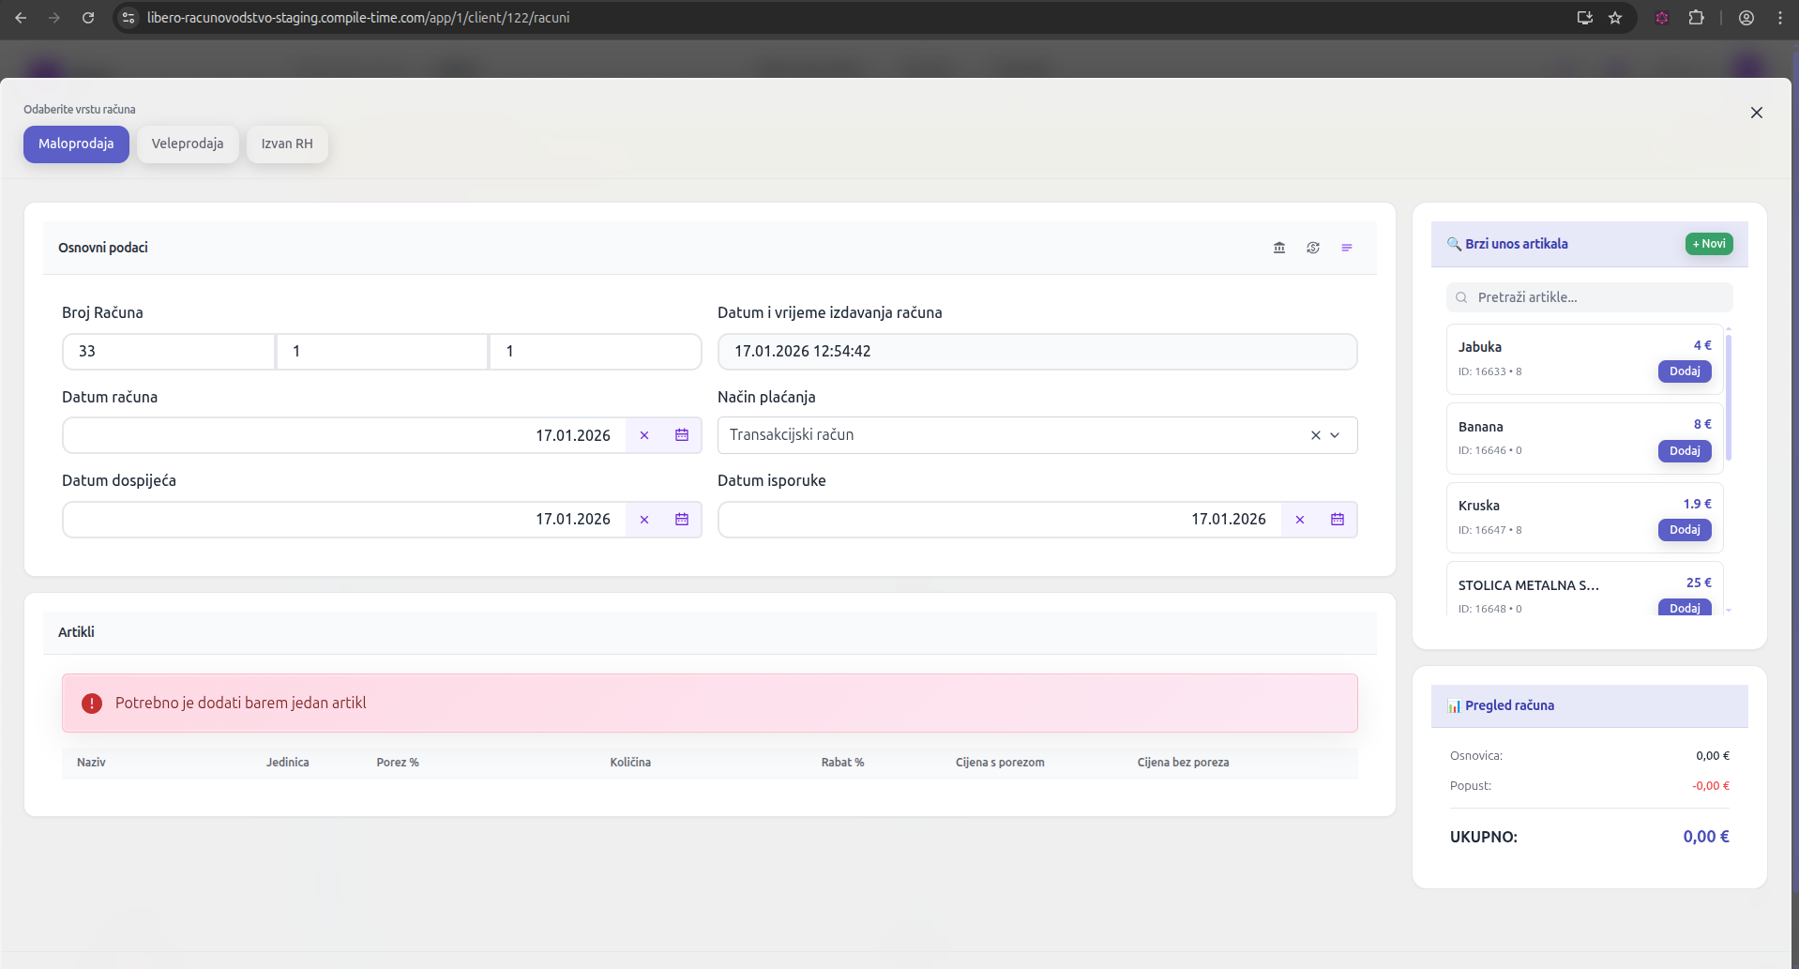Click the purple text-lines icon in Osnovni podaci
The height and width of the screenshot is (969, 1799).
coord(1347,248)
